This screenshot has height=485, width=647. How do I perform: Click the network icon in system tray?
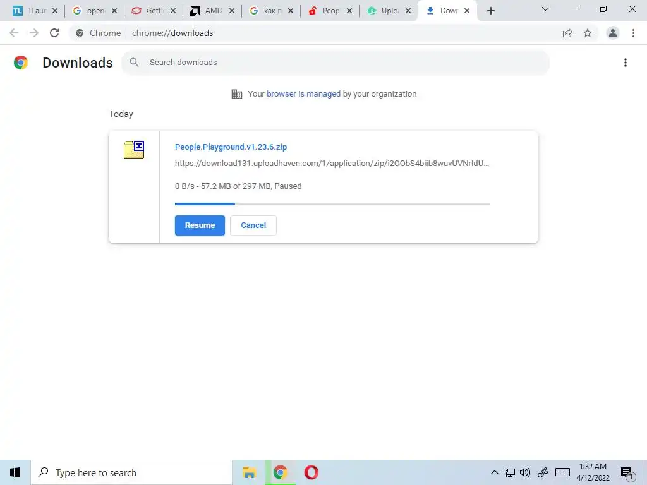(x=510, y=472)
